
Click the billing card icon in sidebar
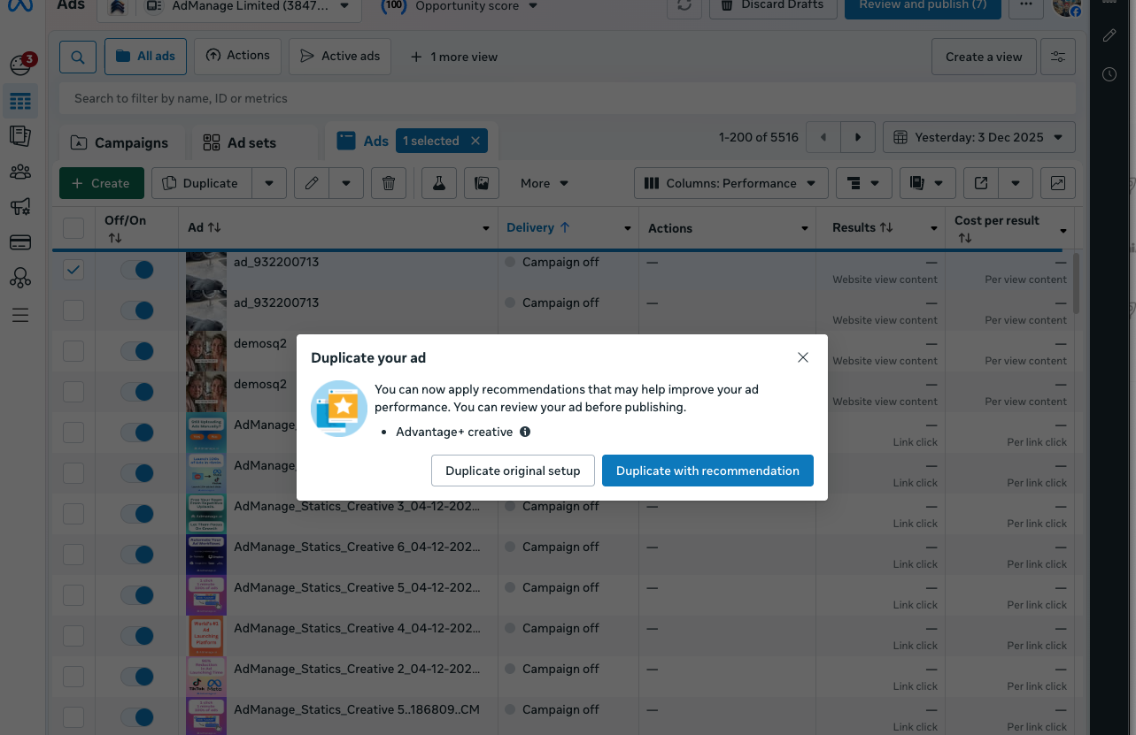tap(20, 241)
